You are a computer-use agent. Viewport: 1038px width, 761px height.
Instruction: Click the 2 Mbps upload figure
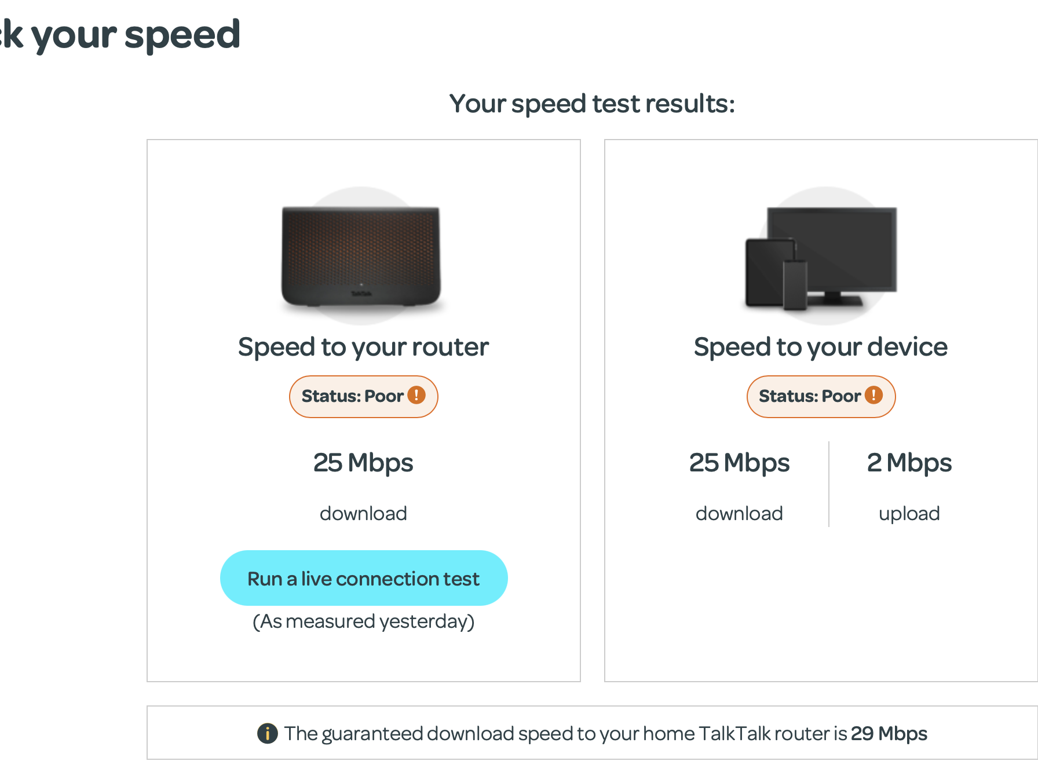[909, 462]
